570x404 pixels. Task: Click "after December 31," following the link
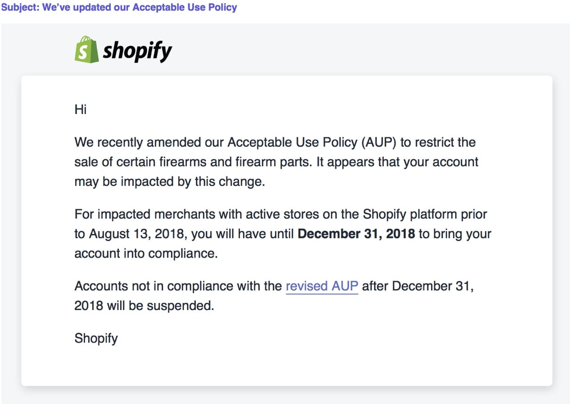[418, 286]
